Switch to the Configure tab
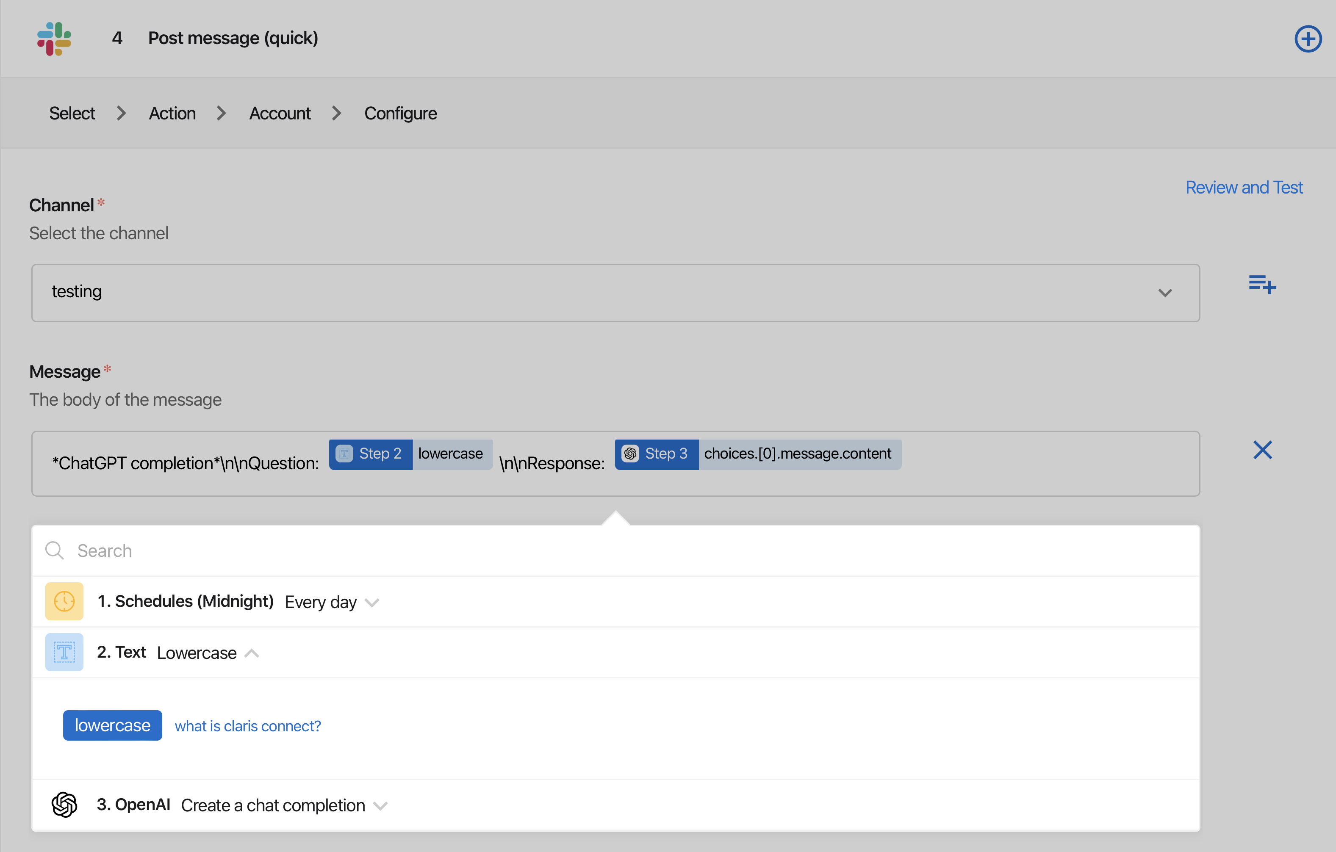1336x852 pixels. (x=400, y=113)
